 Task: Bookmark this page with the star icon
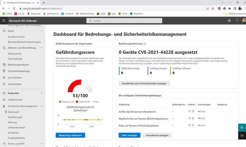[x=213, y=9]
